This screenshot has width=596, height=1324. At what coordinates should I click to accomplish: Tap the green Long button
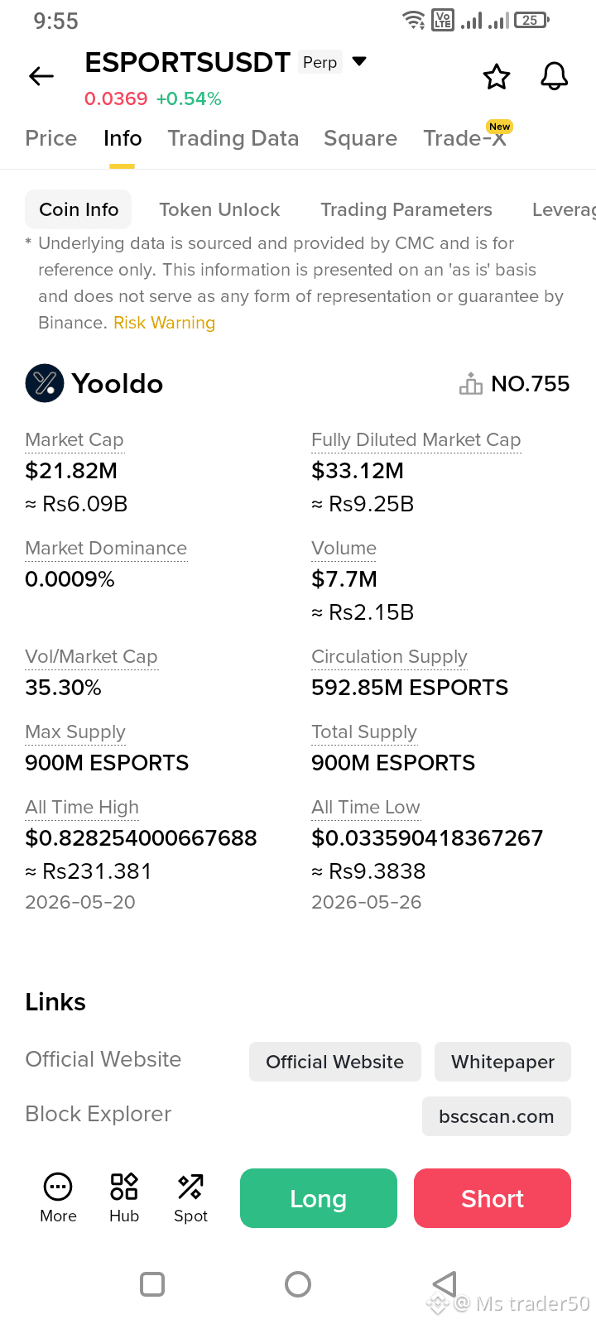319,1198
